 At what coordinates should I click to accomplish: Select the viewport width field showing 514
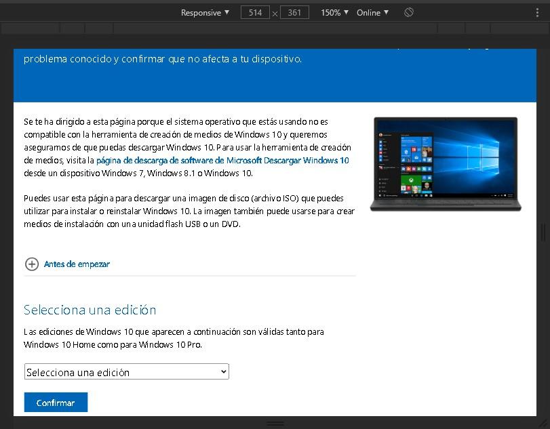(x=255, y=12)
